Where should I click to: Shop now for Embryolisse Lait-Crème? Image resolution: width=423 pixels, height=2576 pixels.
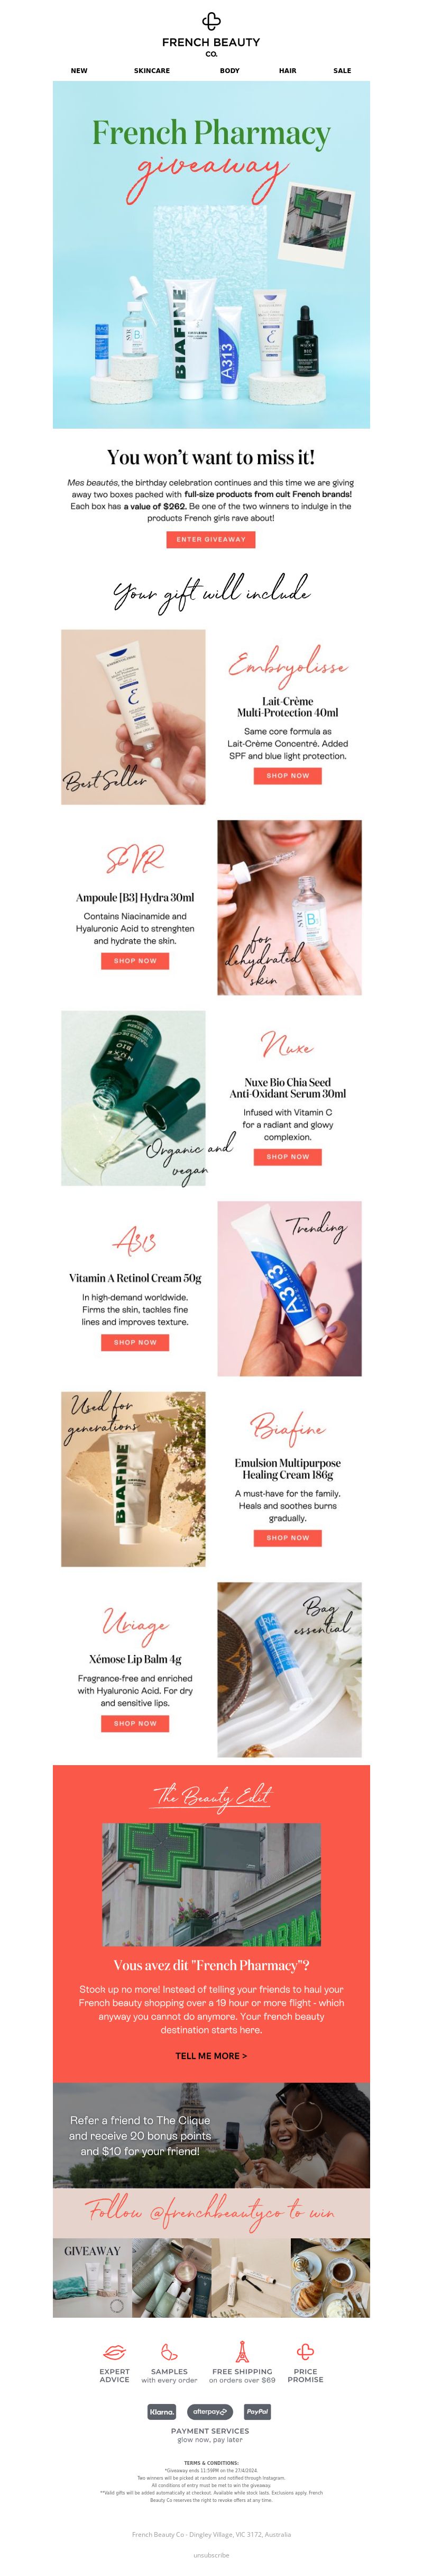tap(288, 775)
